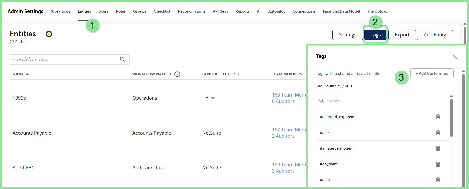Select the Accounts Payable entity name
This screenshot has width=469, height=189.
pyautogui.click(x=32, y=133)
